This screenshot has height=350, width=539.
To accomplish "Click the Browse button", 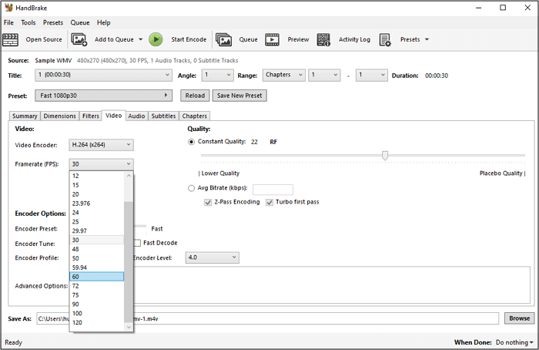I will [518, 318].
